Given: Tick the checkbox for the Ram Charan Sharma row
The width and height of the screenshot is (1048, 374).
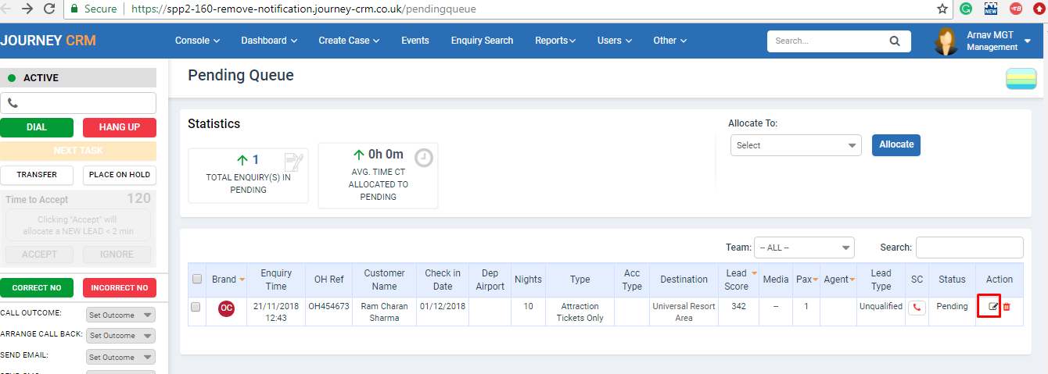Looking at the screenshot, I should (x=197, y=307).
